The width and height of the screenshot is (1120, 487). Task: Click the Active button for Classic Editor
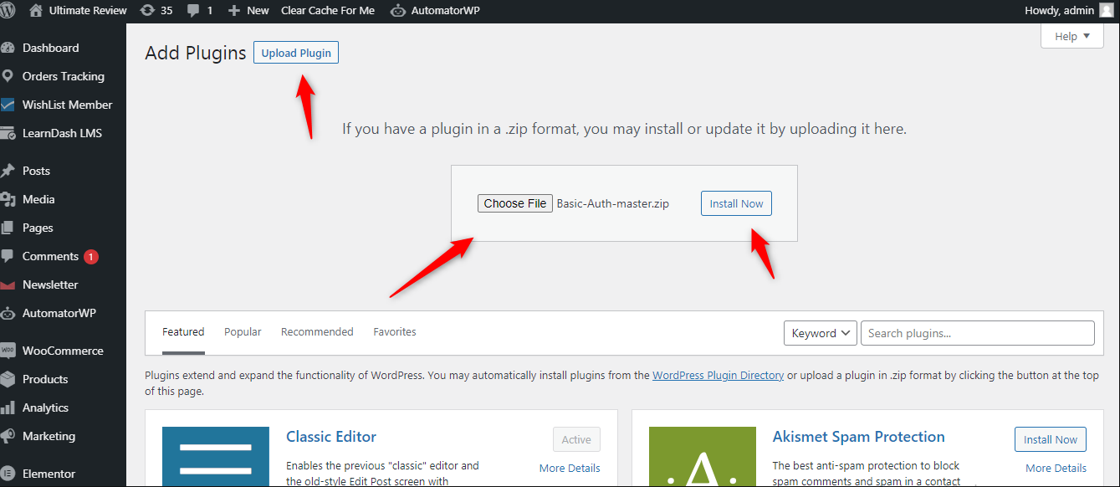click(x=576, y=439)
